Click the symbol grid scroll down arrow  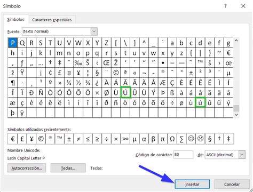(236, 115)
